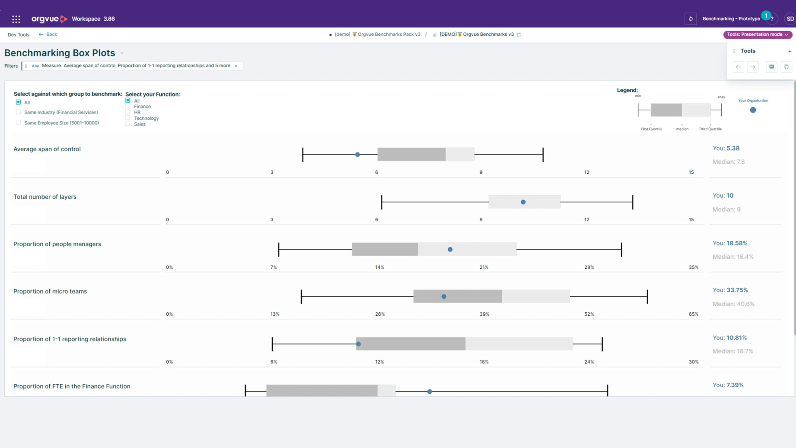Click the sync/refresh icon near Benchmarking - Prototype

(691, 19)
